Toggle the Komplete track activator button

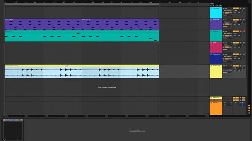[x=235, y=8]
